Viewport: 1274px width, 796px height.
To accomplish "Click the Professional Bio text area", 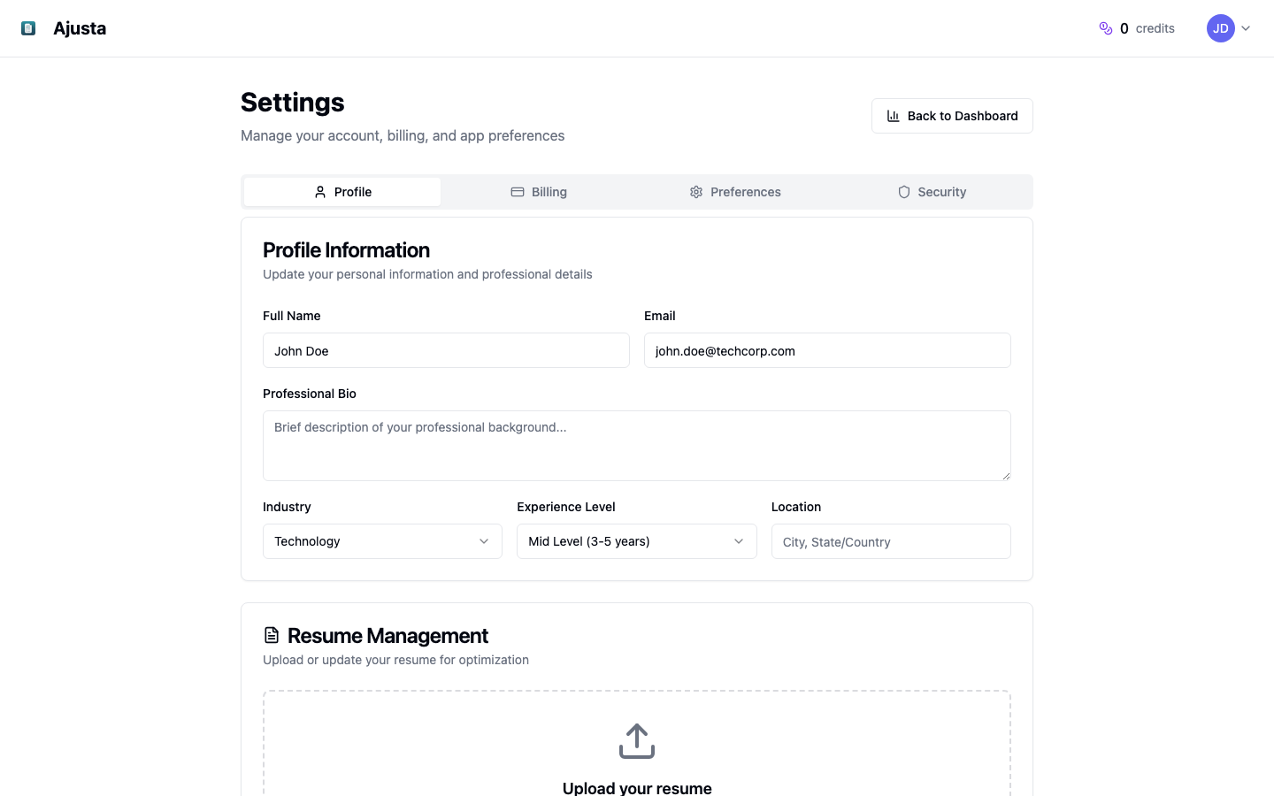I will [x=636, y=445].
